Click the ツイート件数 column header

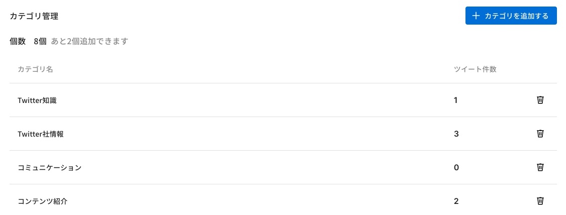(475, 69)
